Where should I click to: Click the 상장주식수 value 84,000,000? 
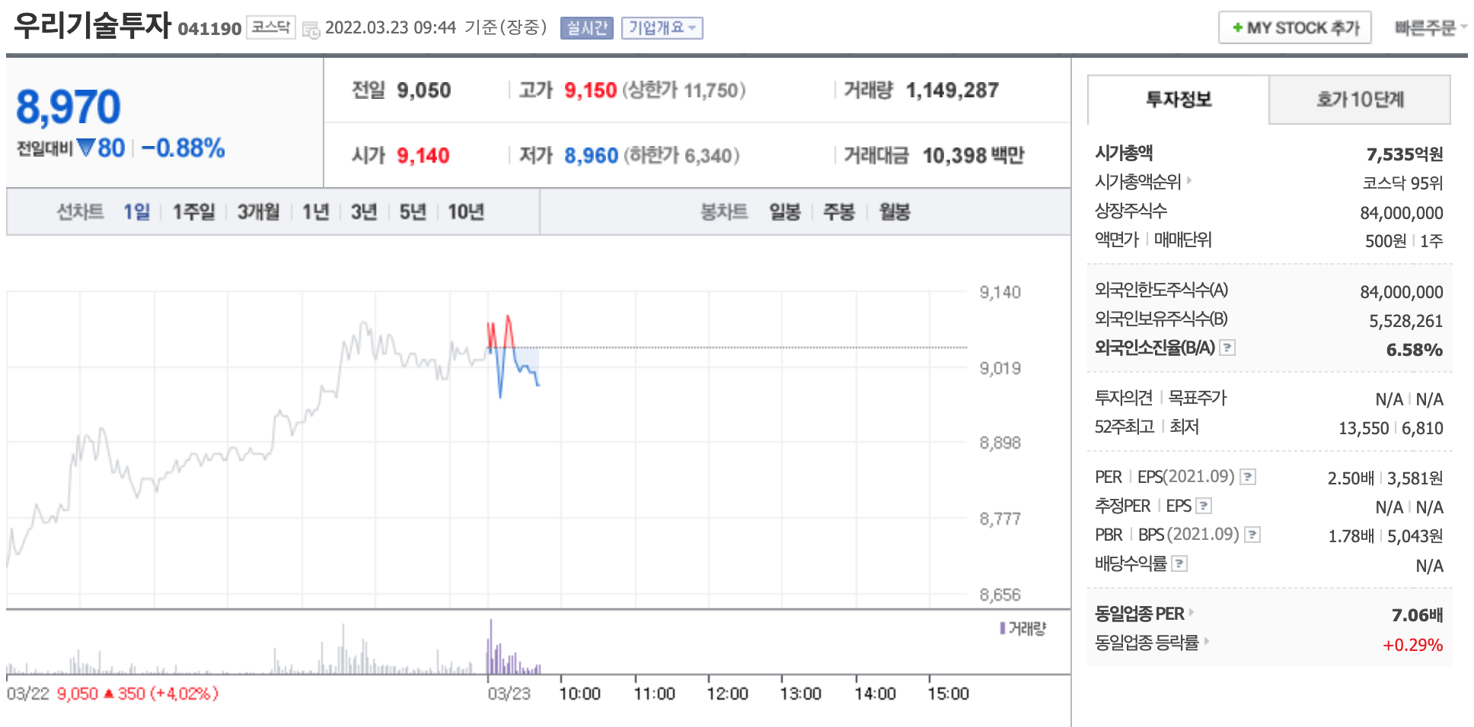pyautogui.click(x=1402, y=213)
